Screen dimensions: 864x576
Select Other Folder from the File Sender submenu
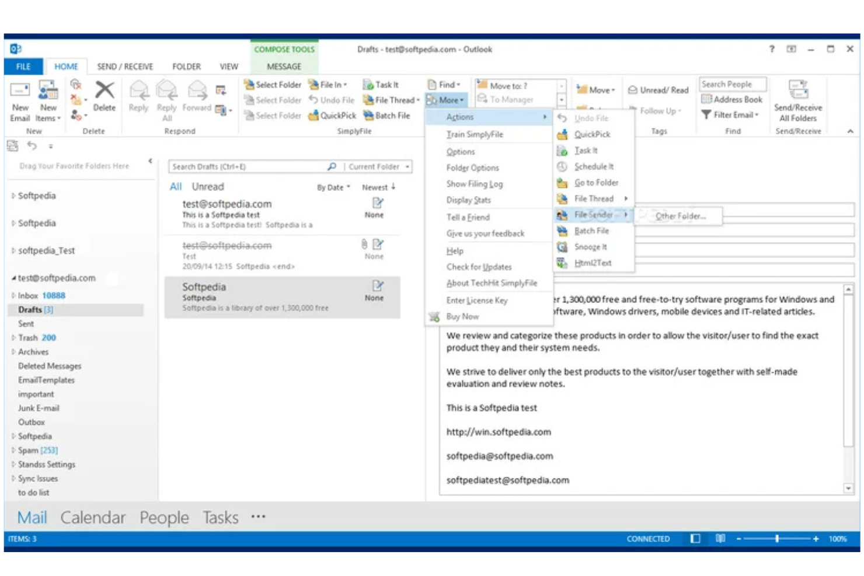[681, 216]
